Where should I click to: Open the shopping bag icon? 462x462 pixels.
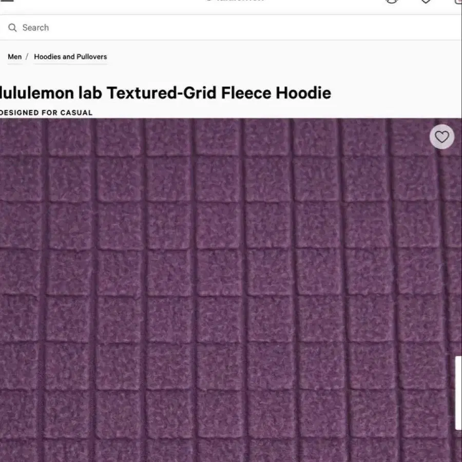tap(458, 2)
